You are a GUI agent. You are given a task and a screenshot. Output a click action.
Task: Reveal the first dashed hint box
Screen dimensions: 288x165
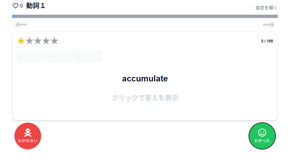point(30,56)
